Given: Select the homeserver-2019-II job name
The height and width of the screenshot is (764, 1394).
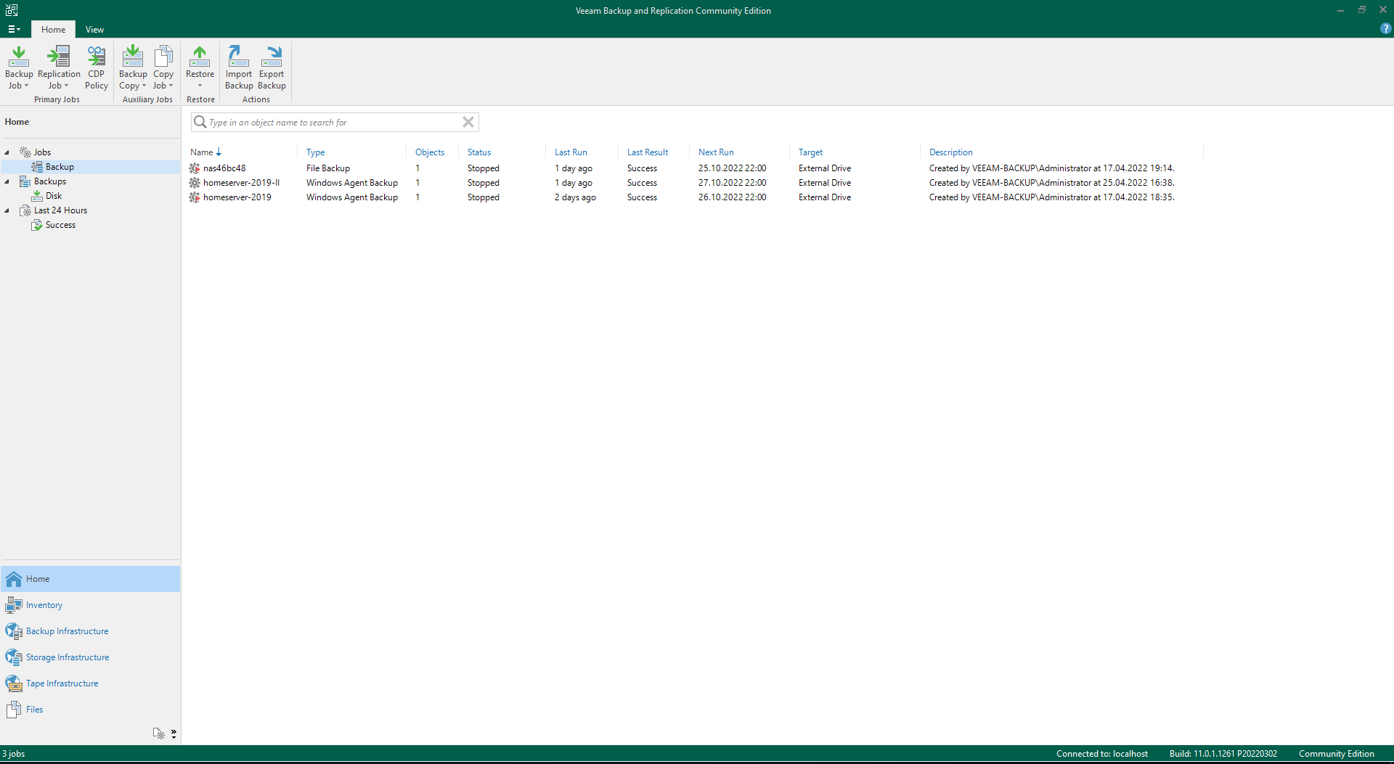Looking at the screenshot, I should 241,183.
